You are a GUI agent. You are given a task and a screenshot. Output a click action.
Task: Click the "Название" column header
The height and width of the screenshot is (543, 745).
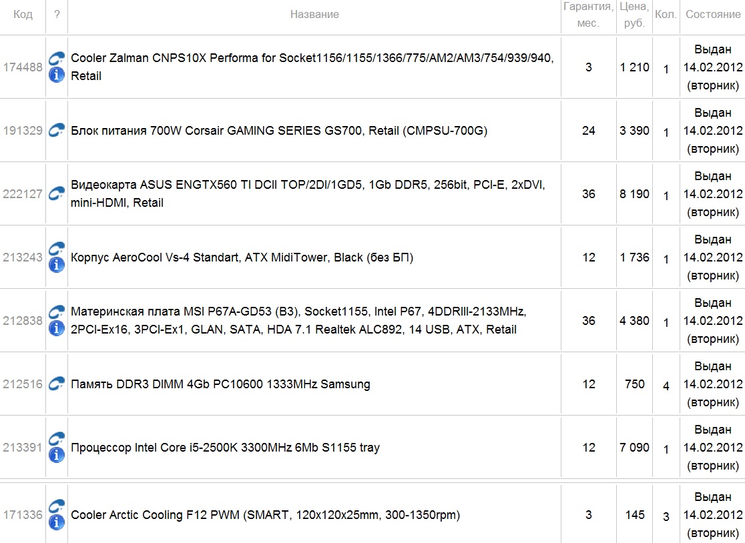314,15
